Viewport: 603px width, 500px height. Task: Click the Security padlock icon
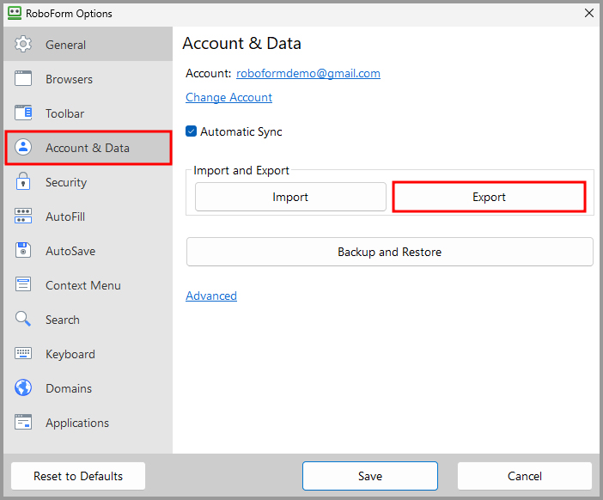click(x=23, y=182)
